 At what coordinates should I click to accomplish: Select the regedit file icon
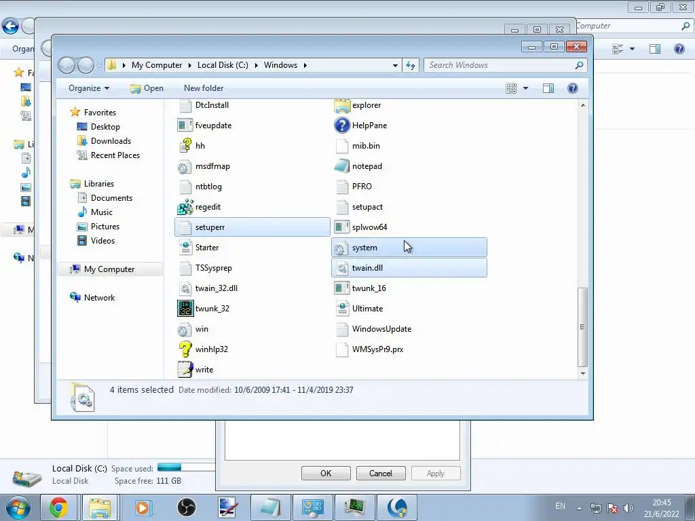185,207
